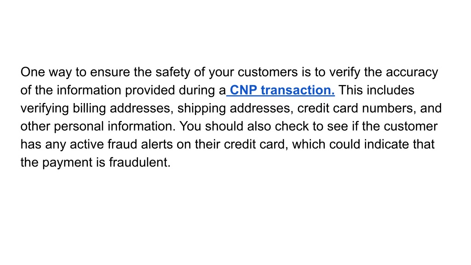Click the word "billing" in the text
471x265 pixels.
tap(89, 109)
